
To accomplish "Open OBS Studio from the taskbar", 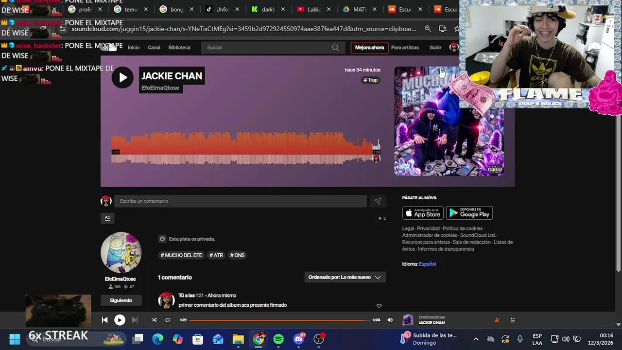I will (319, 339).
